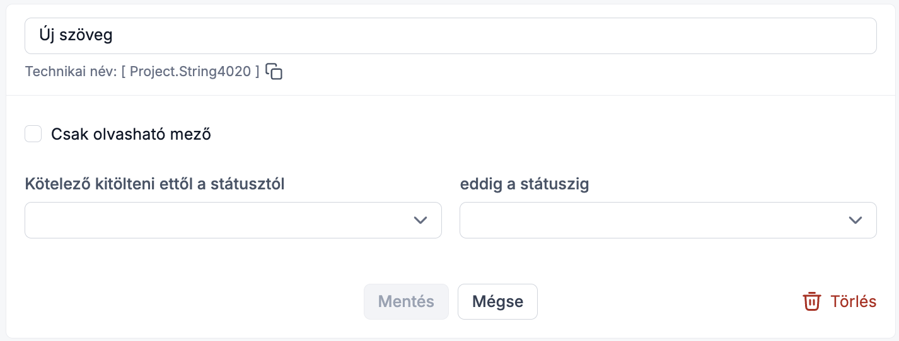This screenshot has width=899, height=341.
Task: Click chevron arrow of "eddig a státuszig"
Action: (855, 220)
